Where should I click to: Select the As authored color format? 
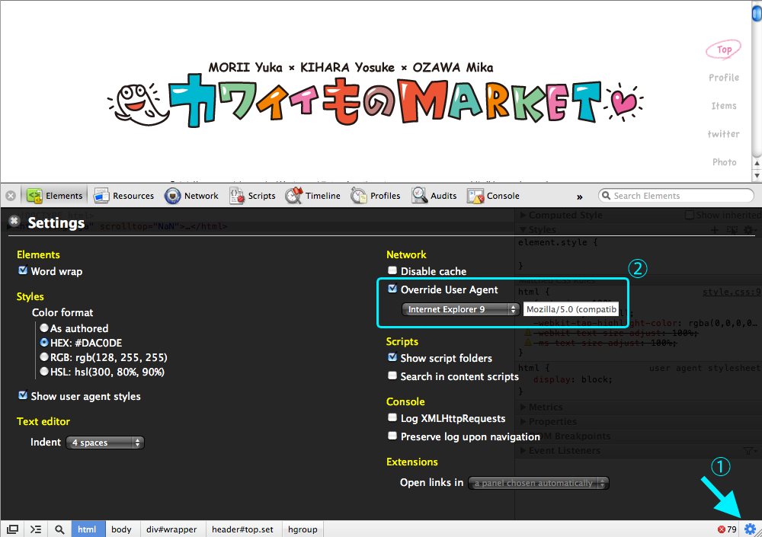coord(44,328)
